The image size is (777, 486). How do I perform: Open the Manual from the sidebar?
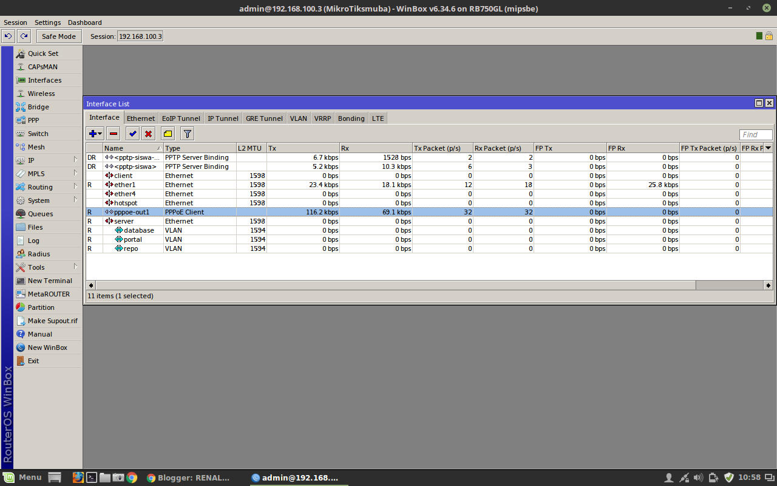click(48, 334)
